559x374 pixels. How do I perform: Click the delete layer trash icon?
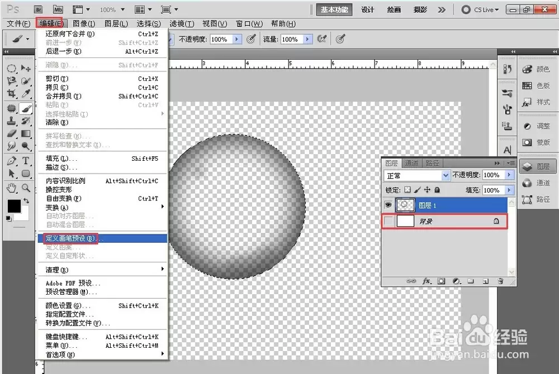click(500, 281)
